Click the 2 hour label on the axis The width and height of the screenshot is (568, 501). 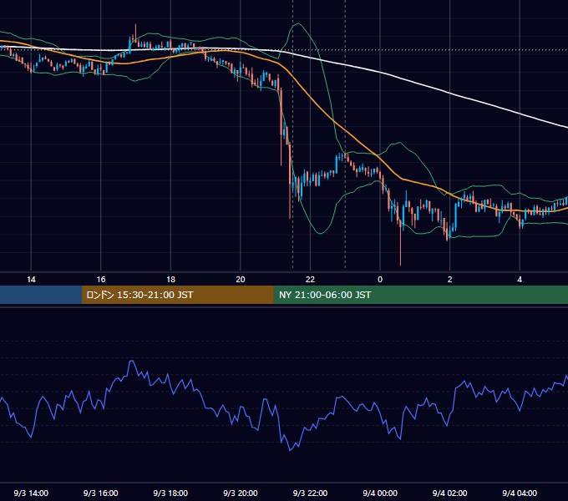(x=450, y=280)
